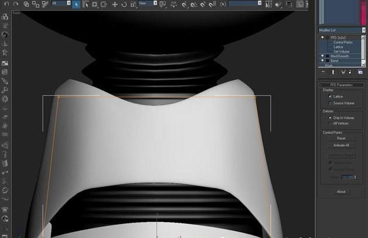The width and height of the screenshot is (368, 238).
Task: Expand the Bend modifier entry
Action: (328, 61)
